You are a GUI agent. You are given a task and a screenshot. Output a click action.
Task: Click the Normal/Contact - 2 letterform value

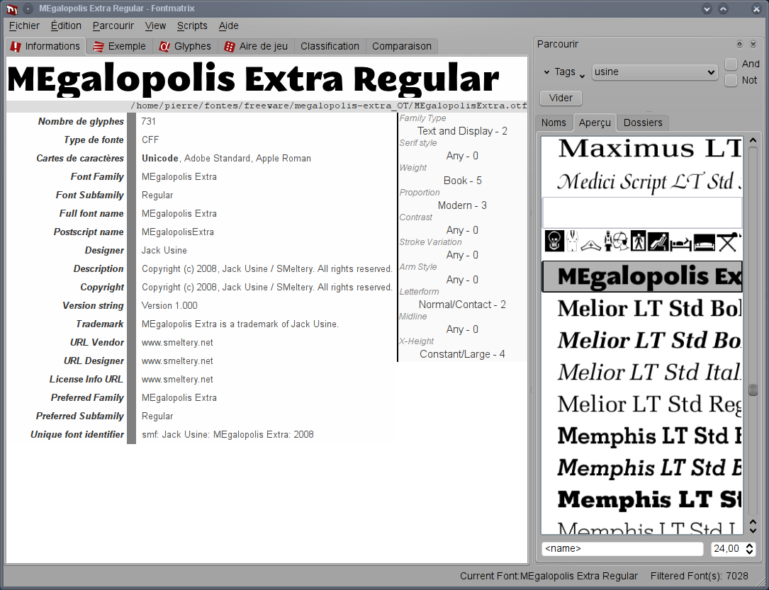pos(462,305)
